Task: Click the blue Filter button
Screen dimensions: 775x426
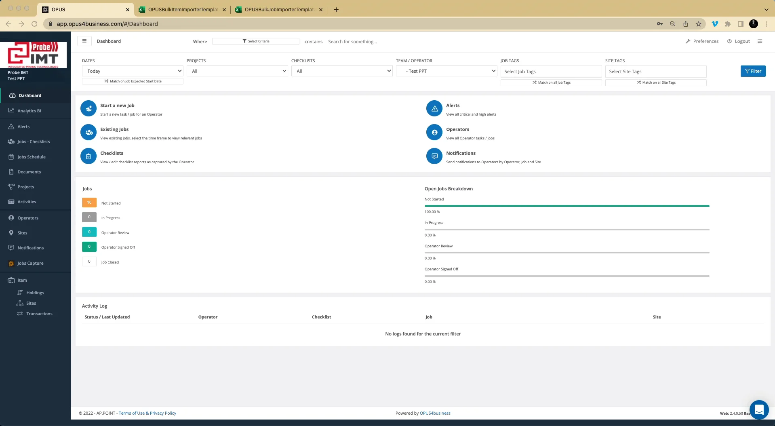Action: [x=753, y=71]
